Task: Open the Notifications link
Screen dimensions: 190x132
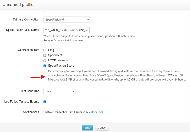Action: (x=96, y=112)
